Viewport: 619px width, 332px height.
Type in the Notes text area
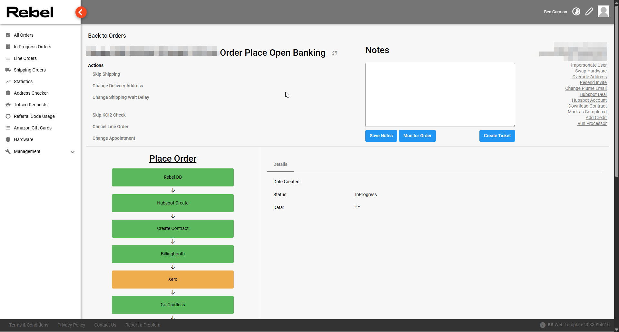coord(440,95)
